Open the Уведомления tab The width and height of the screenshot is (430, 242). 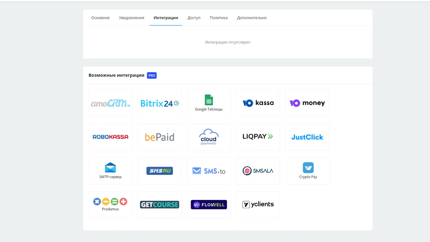[x=132, y=18]
